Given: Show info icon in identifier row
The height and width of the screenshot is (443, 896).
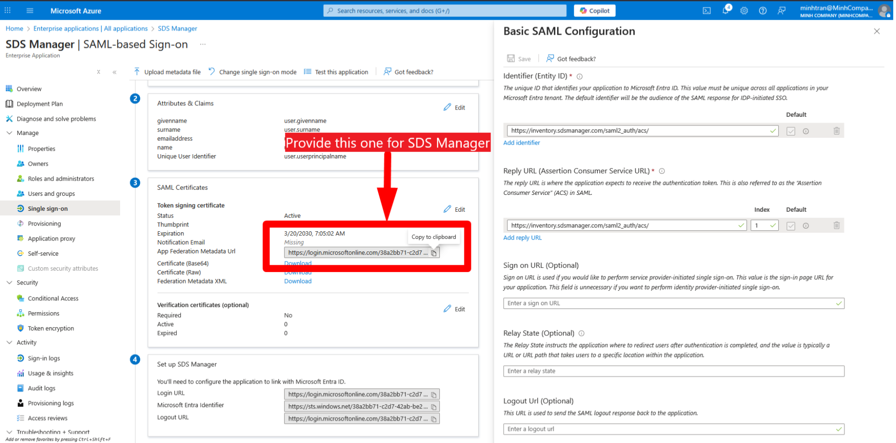Looking at the screenshot, I should (806, 131).
